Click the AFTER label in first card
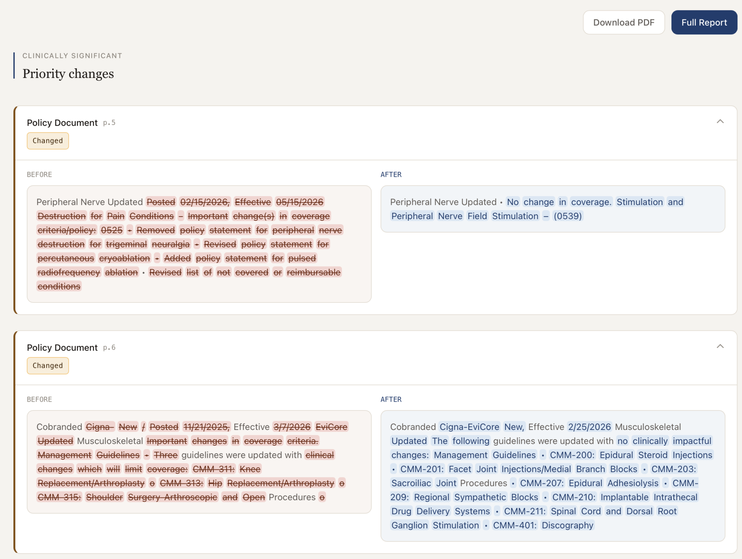The height and width of the screenshot is (559, 742). (x=391, y=174)
